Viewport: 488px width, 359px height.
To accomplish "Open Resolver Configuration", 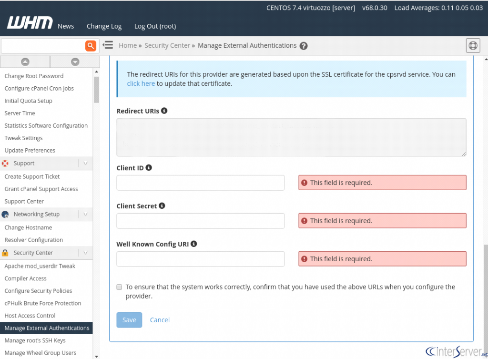I will [x=34, y=240].
